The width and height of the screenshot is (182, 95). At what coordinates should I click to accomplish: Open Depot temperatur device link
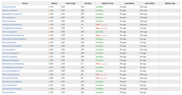(x=9, y=21)
